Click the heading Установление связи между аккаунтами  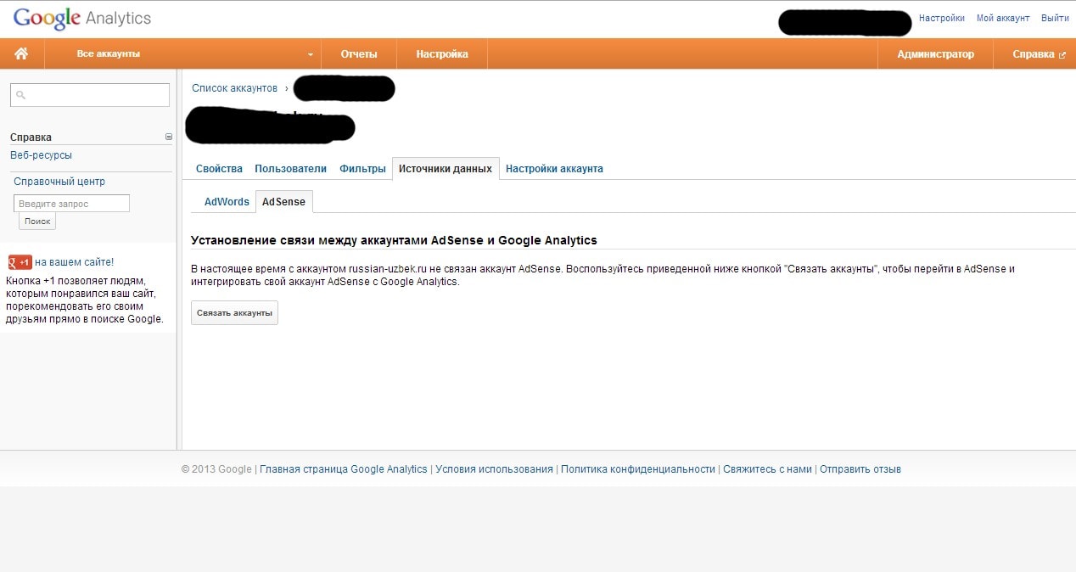[x=394, y=240]
